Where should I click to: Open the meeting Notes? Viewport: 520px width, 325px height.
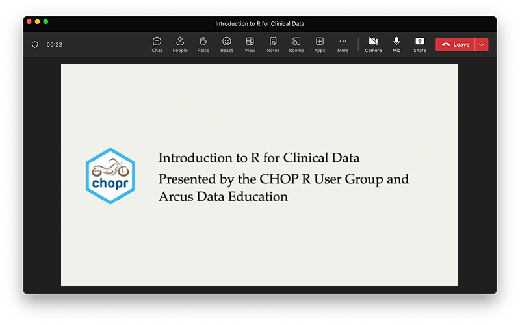pyautogui.click(x=273, y=44)
